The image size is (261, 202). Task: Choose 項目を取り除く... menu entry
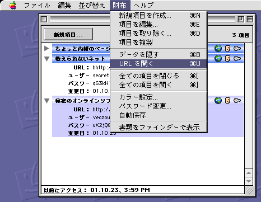coord(159,34)
